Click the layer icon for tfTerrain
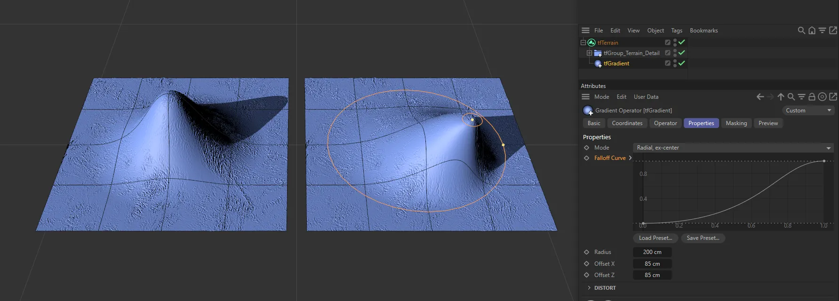Image resolution: width=839 pixels, height=301 pixels. (x=667, y=42)
